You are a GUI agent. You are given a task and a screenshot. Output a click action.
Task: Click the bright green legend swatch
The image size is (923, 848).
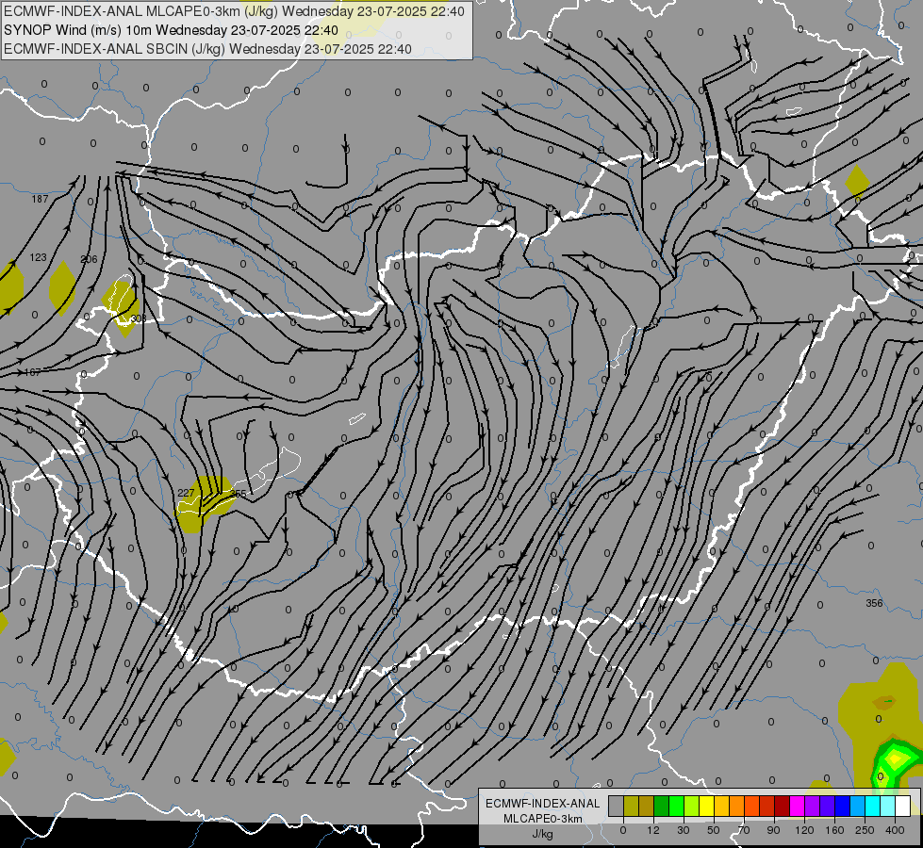click(x=677, y=806)
